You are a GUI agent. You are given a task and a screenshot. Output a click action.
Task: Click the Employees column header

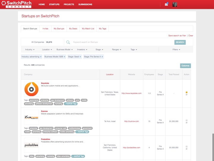coord(149,74)
